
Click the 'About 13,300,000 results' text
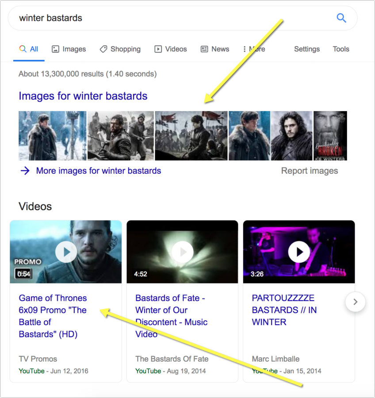pos(88,74)
